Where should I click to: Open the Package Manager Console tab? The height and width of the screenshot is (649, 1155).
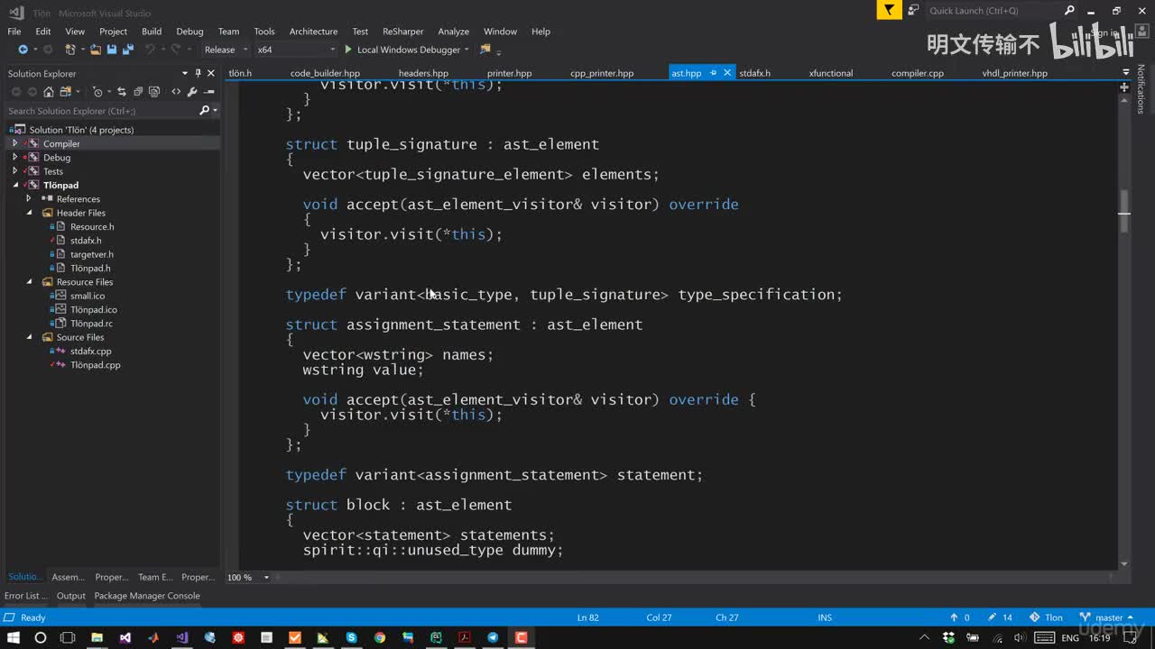point(147,596)
